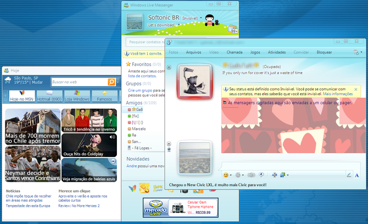
Task: Click the Buscar na web search field
Action: [80, 82]
